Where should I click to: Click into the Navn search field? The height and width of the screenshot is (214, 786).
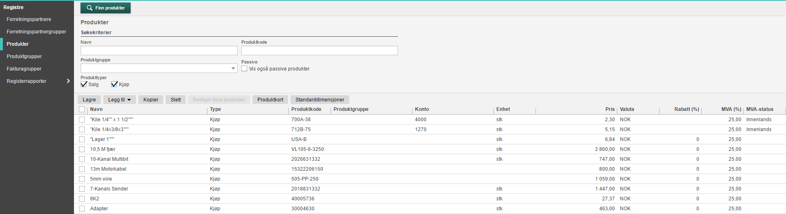click(x=159, y=50)
